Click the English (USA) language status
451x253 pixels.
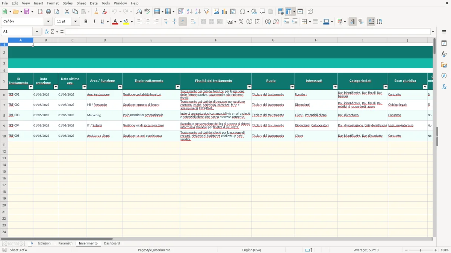[x=251, y=250]
